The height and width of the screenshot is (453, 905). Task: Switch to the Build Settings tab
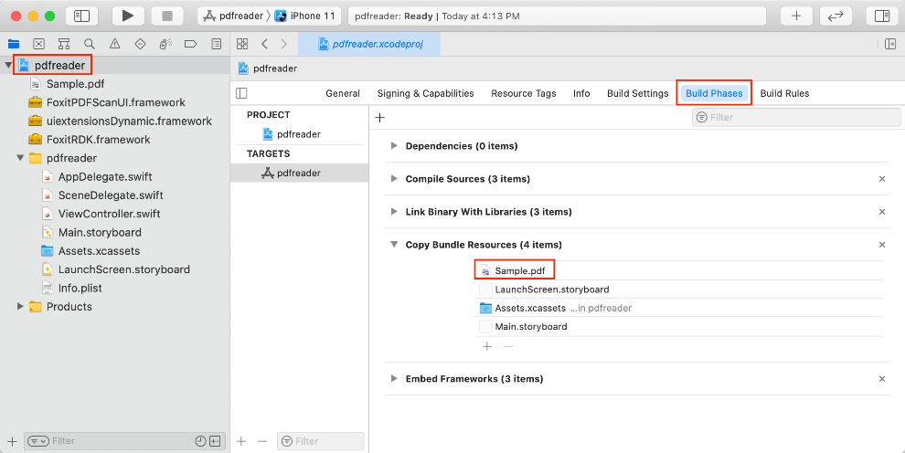(637, 93)
